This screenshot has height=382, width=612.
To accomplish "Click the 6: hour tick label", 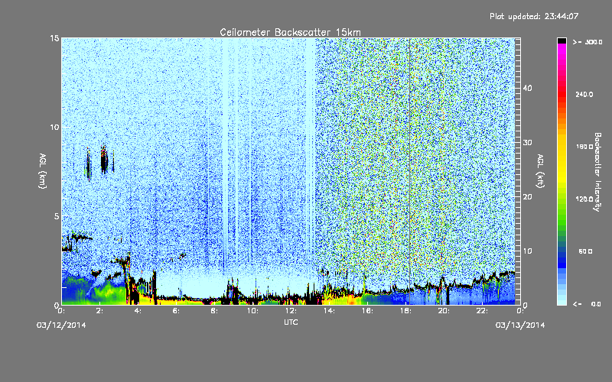I will pos(177,311).
